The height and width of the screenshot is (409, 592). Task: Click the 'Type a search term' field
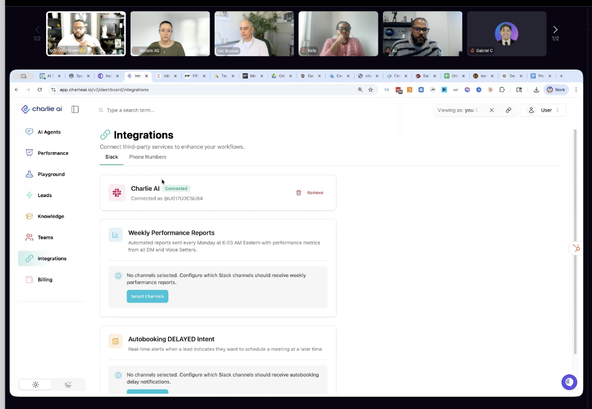pos(131,110)
